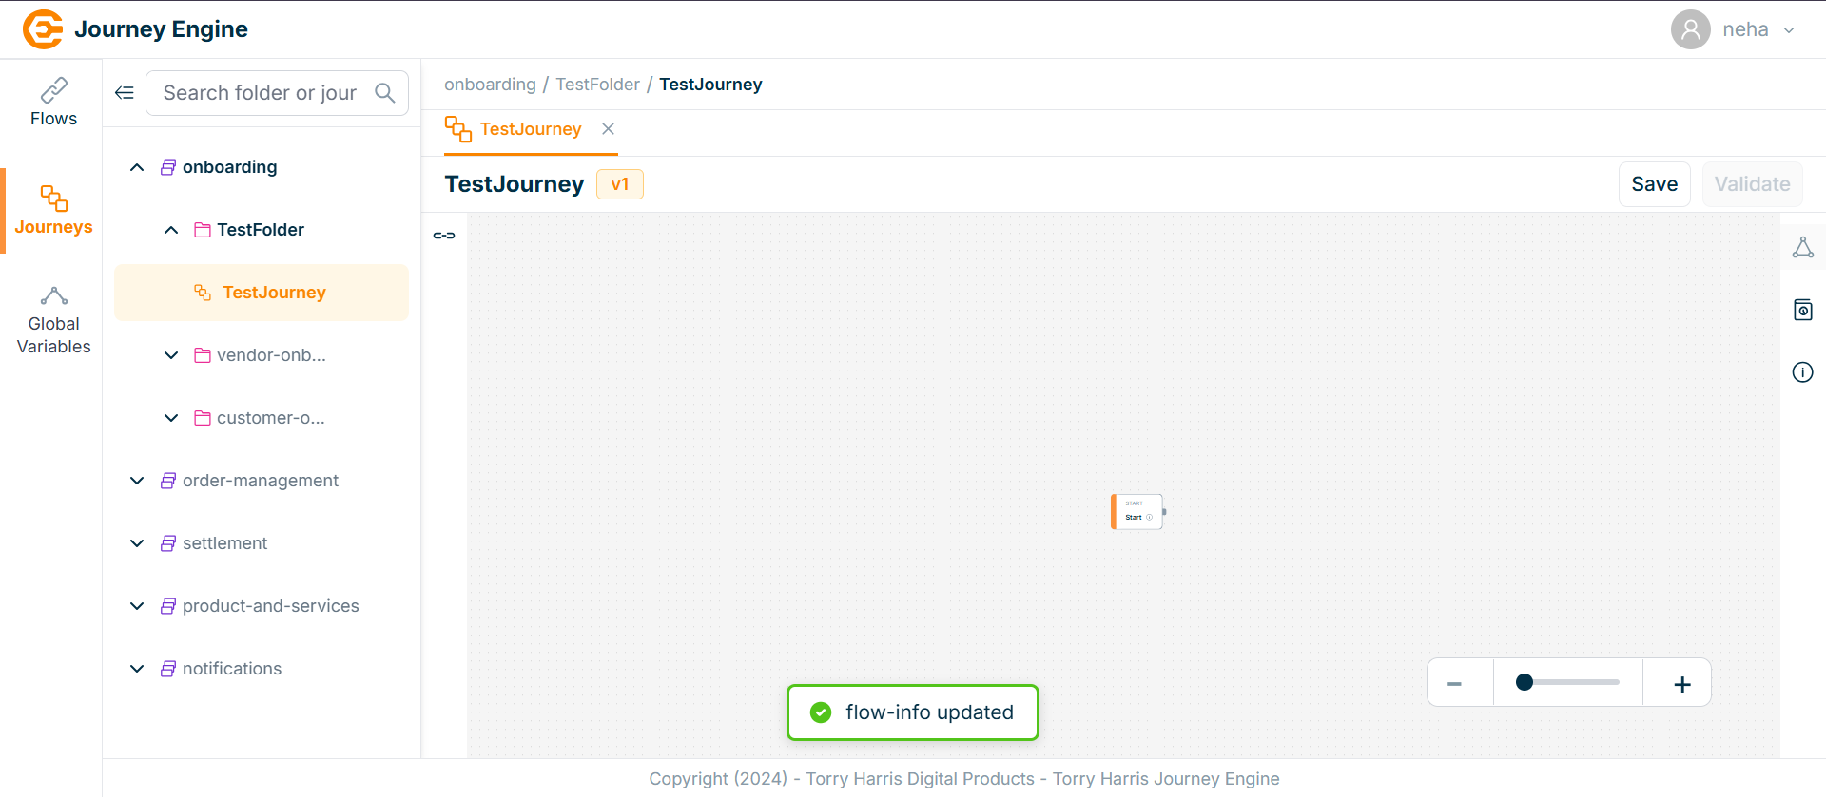
Task: Close the TestJourney tab
Action: [x=609, y=129]
